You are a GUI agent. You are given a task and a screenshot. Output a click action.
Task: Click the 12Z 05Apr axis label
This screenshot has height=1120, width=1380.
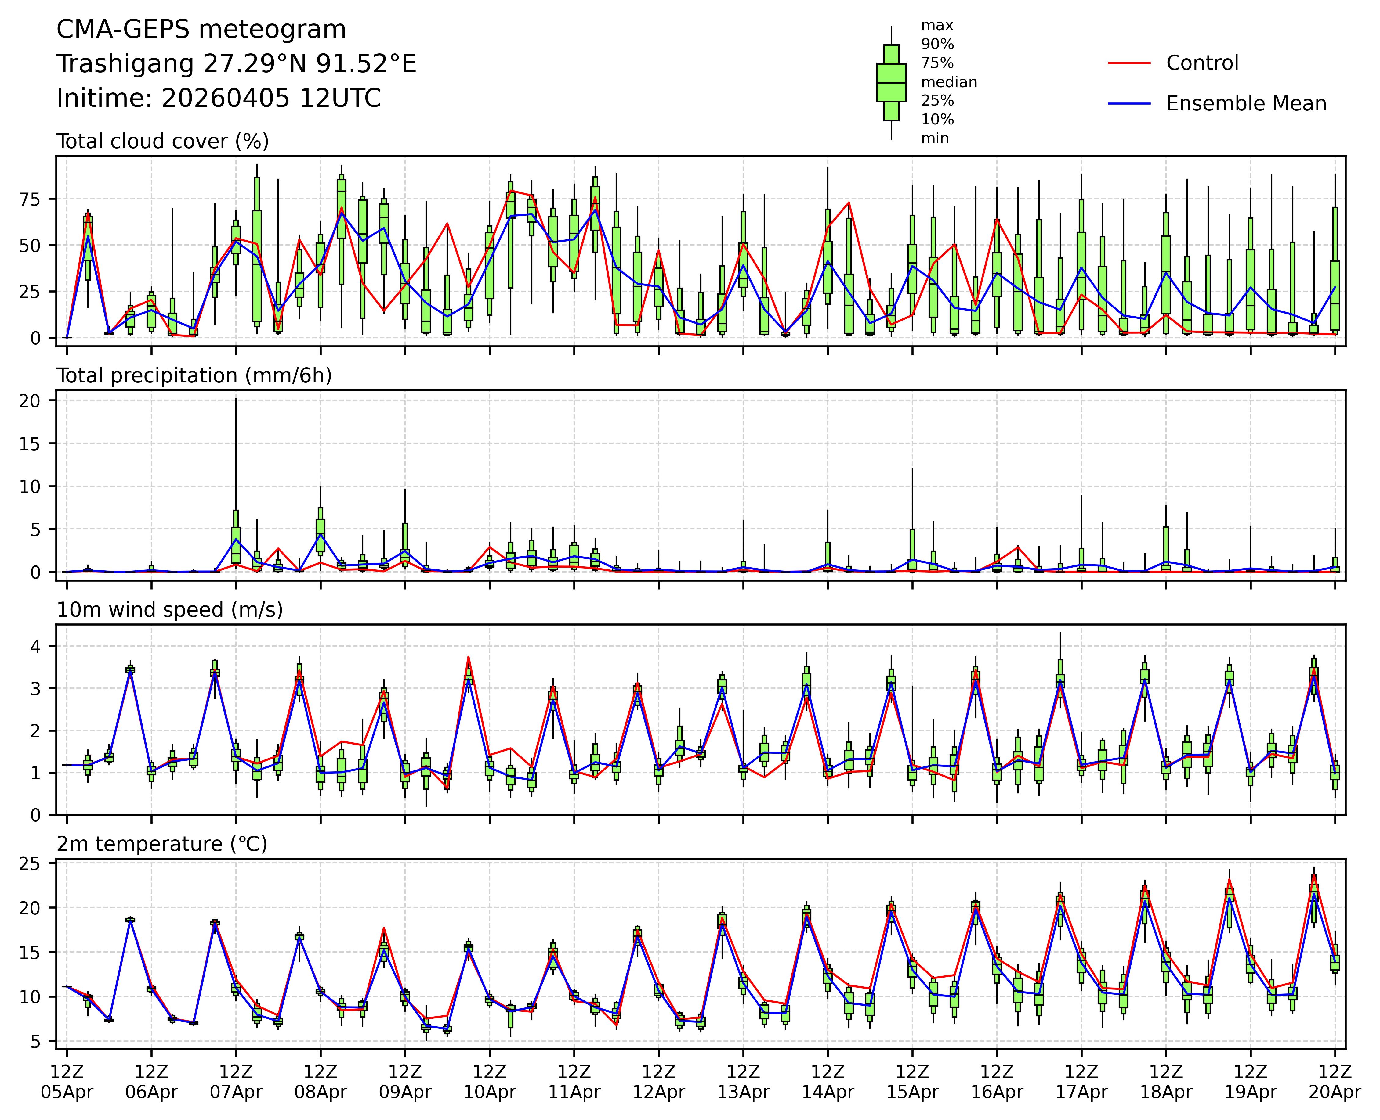(67, 1081)
